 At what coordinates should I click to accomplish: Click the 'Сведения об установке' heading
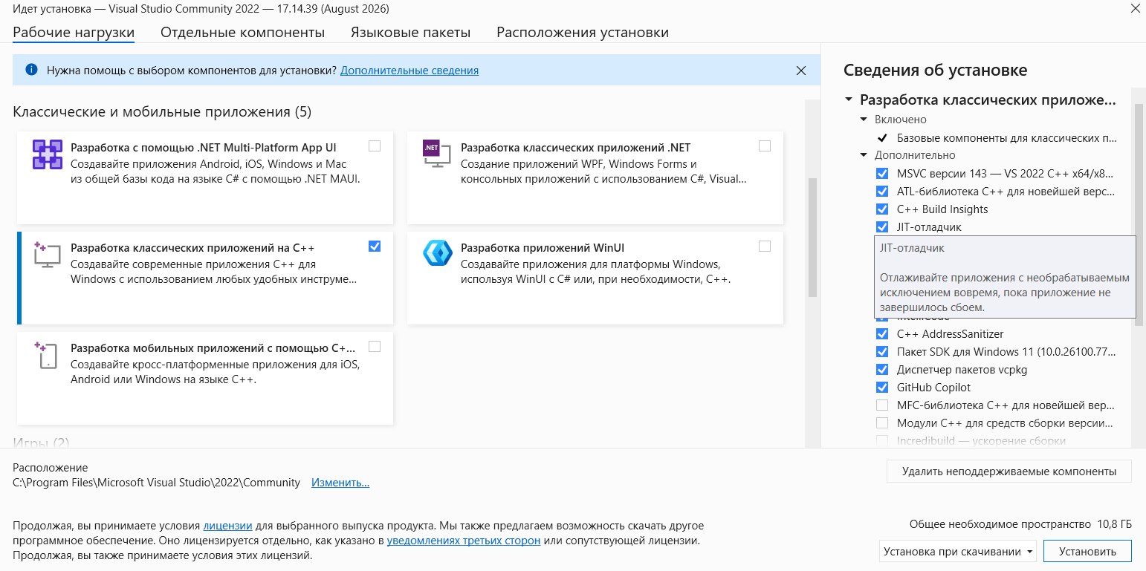(936, 71)
